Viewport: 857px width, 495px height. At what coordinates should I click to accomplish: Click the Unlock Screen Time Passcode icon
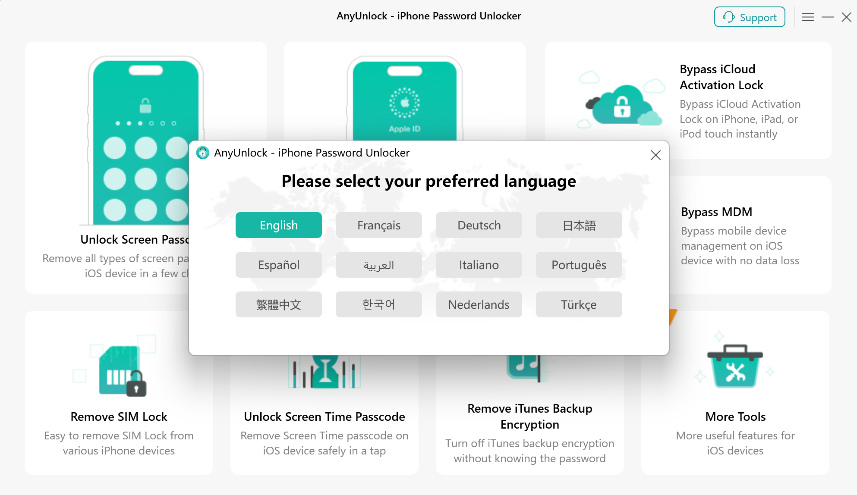pos(325,371)
